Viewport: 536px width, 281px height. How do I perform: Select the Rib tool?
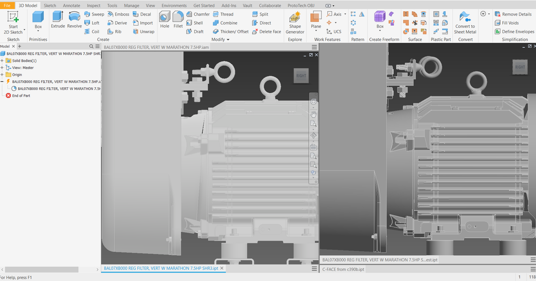click(114, 32)
